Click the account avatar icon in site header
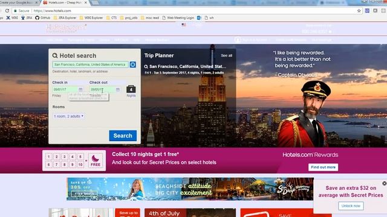The image size is (387, 217). tap(238, 40)
